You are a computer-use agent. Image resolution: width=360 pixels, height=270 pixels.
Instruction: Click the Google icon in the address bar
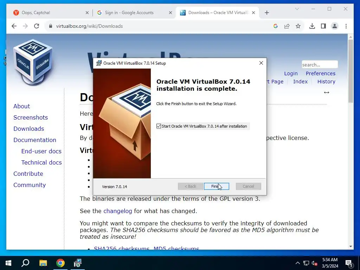276,26
